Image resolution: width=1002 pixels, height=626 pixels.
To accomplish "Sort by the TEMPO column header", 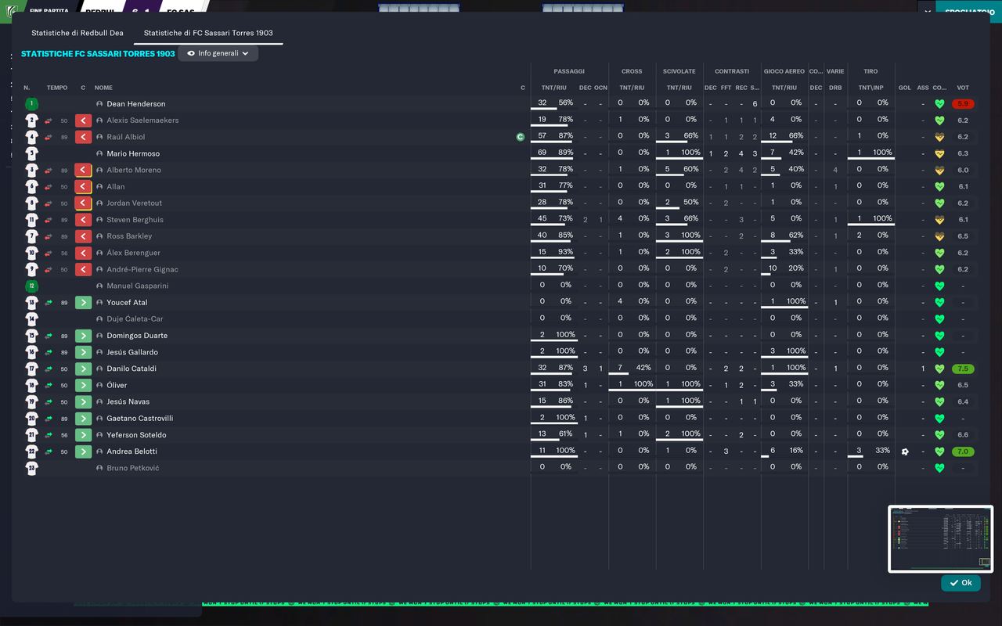I will 57,88.
